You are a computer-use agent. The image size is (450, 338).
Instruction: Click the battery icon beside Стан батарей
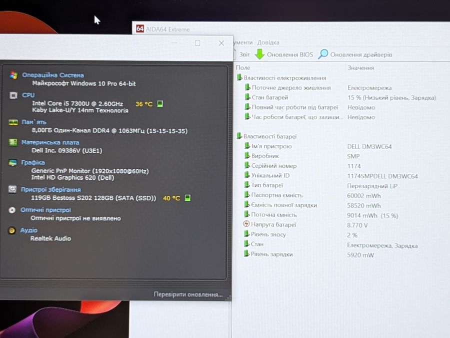[x=247, y=97]
